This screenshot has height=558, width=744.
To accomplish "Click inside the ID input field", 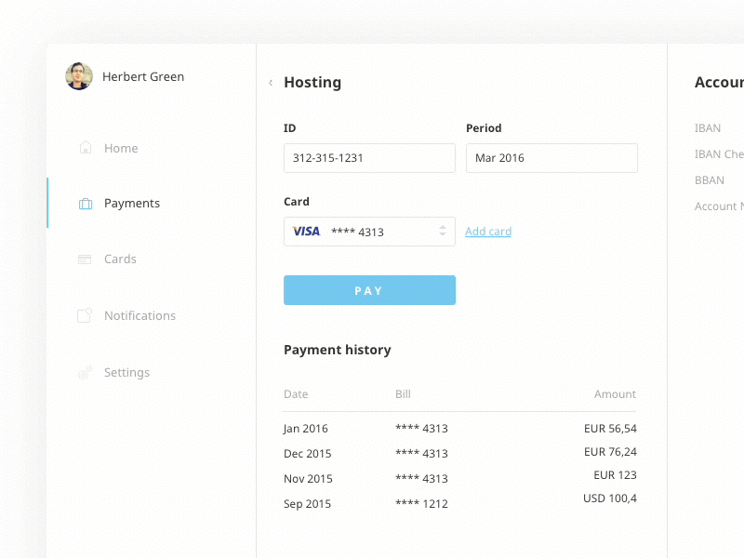I will pos(369,157).
